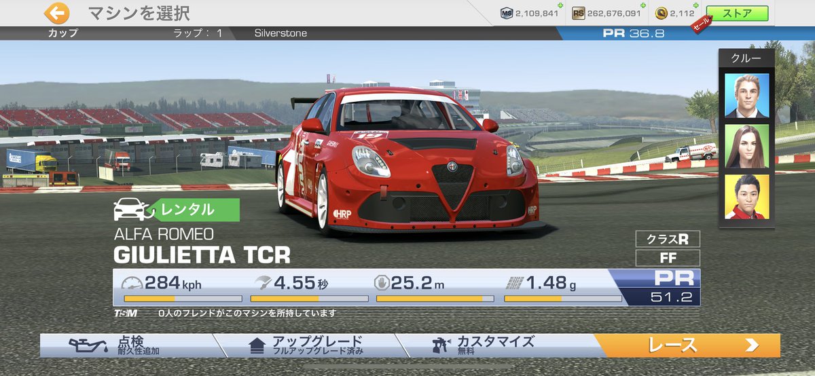Start the race with レース button
This screenshot has width=815, height=376.
tap(687, 345)
